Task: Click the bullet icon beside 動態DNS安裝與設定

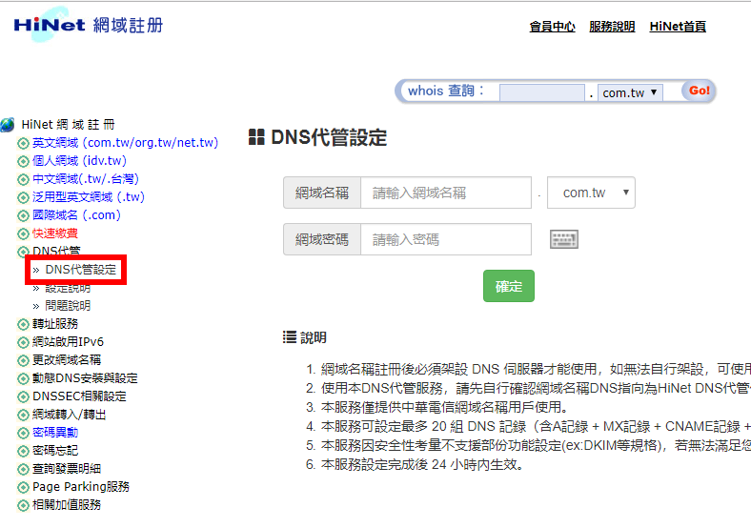Action: click(23, 378)
